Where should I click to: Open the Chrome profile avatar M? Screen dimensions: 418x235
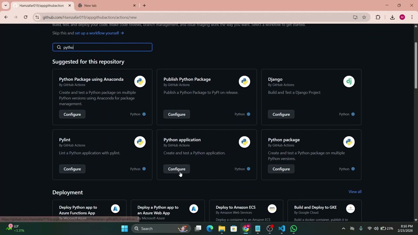[x=402, y=17]
